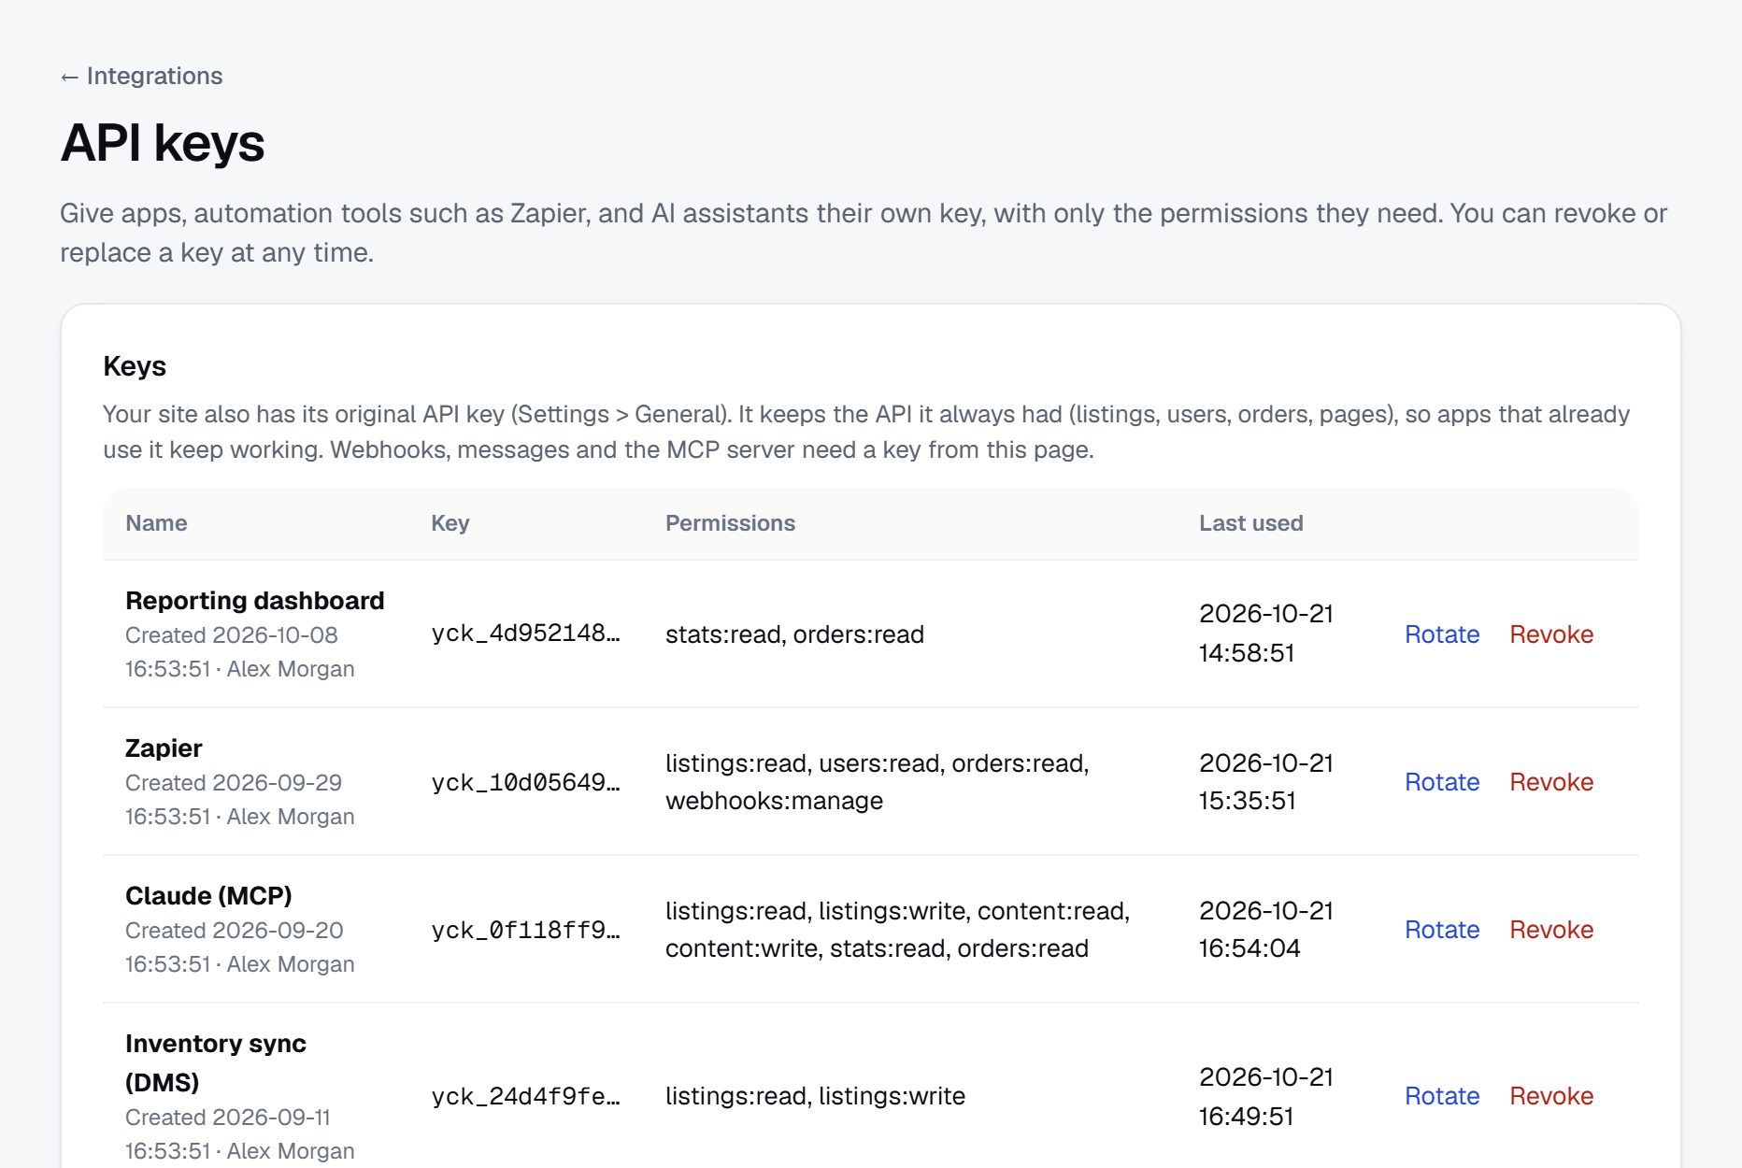1742x1168 pixels.
Task: Click 'Created 2026-09-29' under Zapier
Action: tap(234, 782)
